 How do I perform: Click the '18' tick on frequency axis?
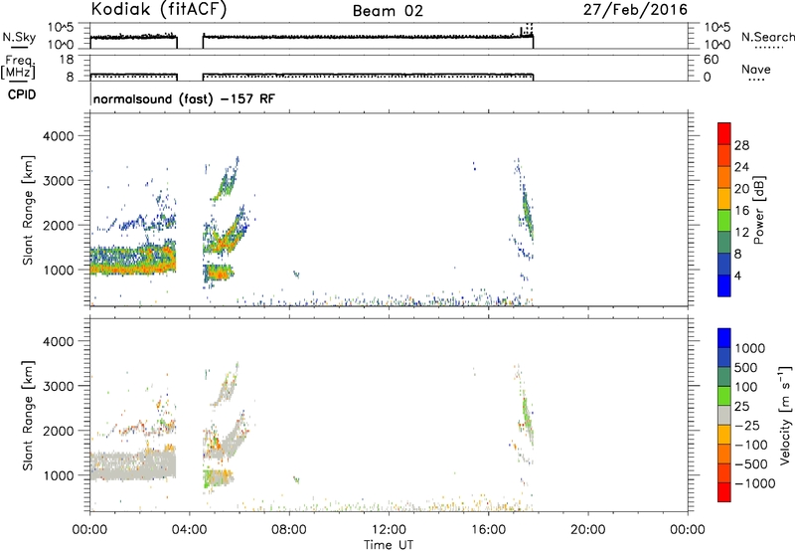67,60
